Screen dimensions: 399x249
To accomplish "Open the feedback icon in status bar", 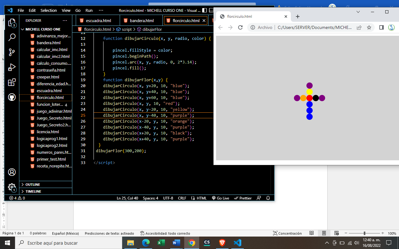I will pos(259,198).
